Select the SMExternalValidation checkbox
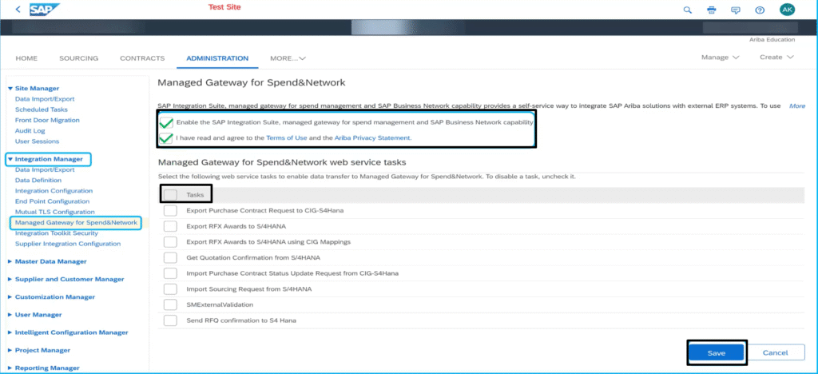Viewport: 818px width, 374px height. point(170,304)
